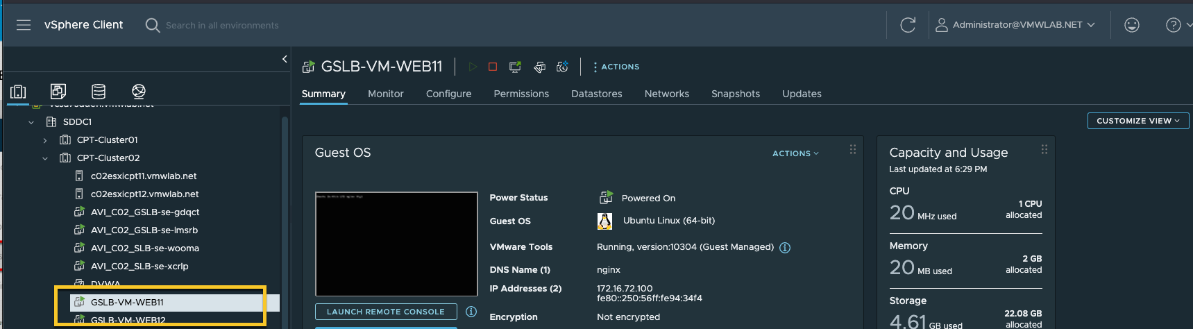Click the DNS name value nginx
1193x329 pixels.
[609, 270]
